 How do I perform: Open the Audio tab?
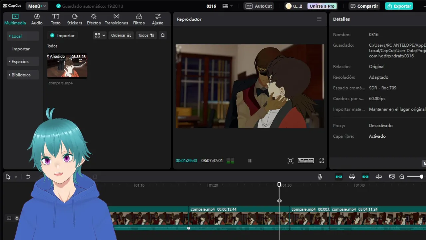(37, 19)
